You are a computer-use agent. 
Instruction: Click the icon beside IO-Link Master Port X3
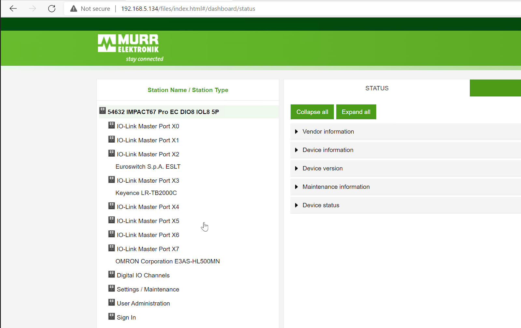tap(112, 179)
